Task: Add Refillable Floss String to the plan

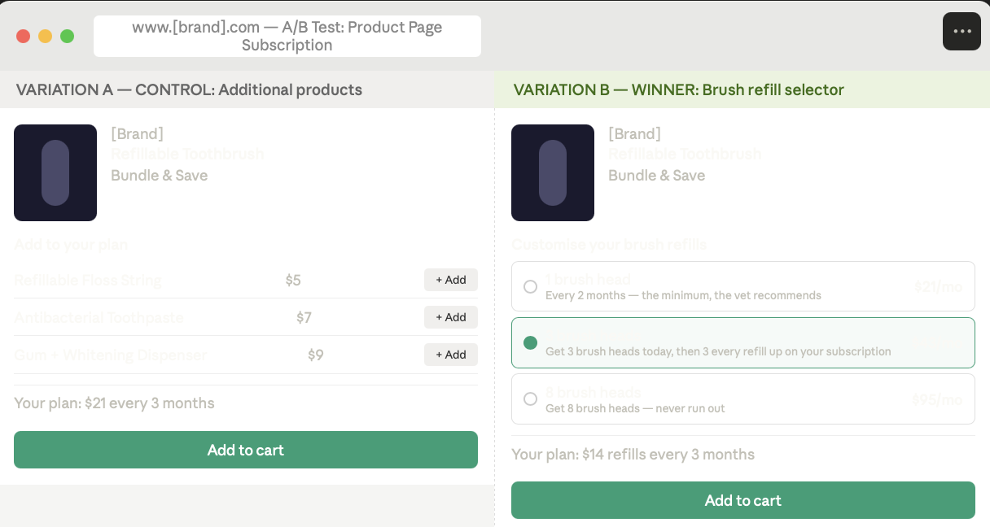Action: pos(451,280)
